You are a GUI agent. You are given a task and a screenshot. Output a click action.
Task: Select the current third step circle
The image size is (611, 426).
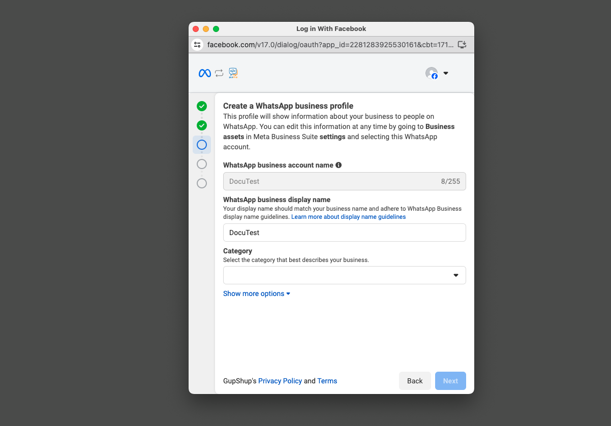click(202, 145)
